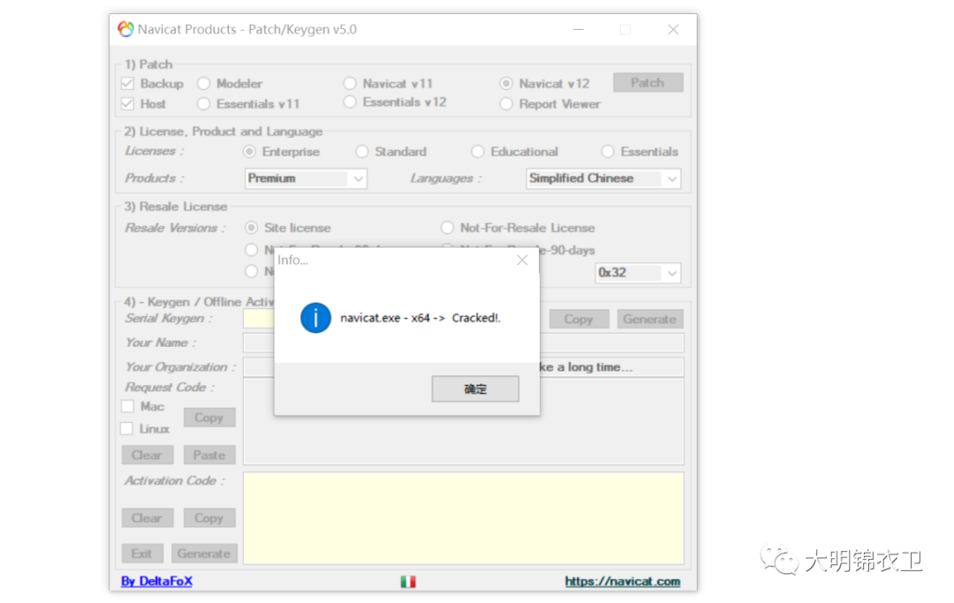Toggle the Mac checkbox
Screen dimensions: 954x603
point(127,406)
